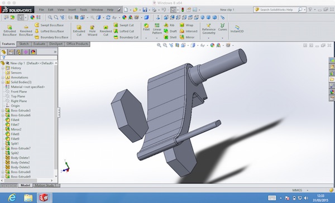The height and width of the screenshot is (203, 335).
Task: Select the Origin item
Action: pyautogui.click(x=15, y=106)
